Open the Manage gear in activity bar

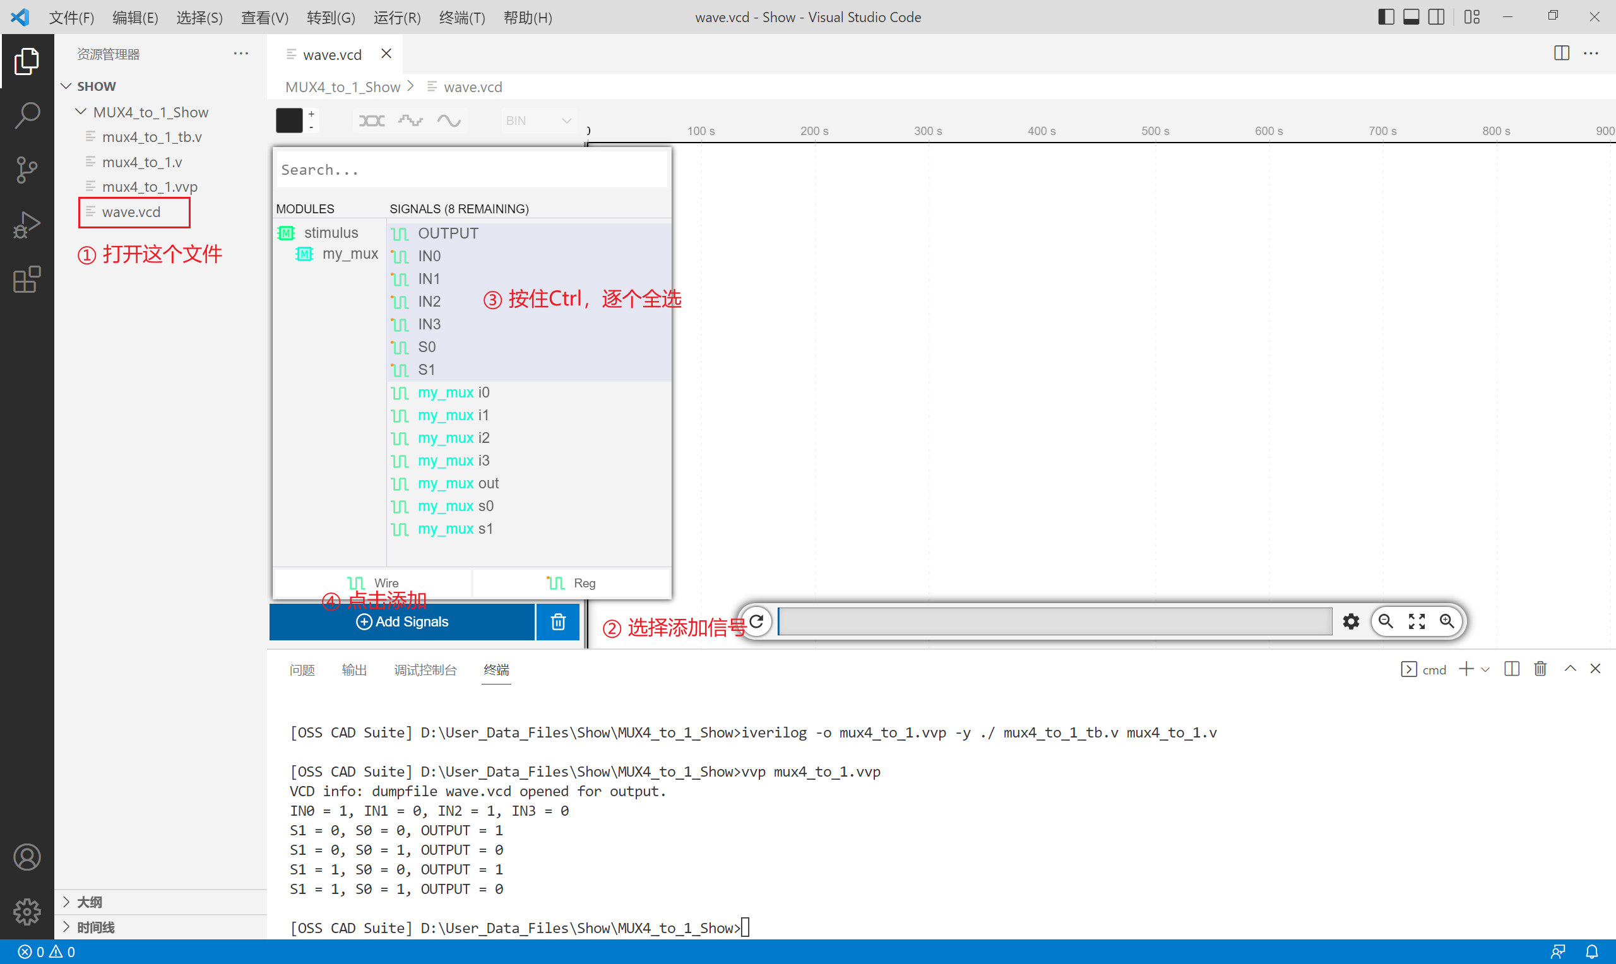coord(27,912)
